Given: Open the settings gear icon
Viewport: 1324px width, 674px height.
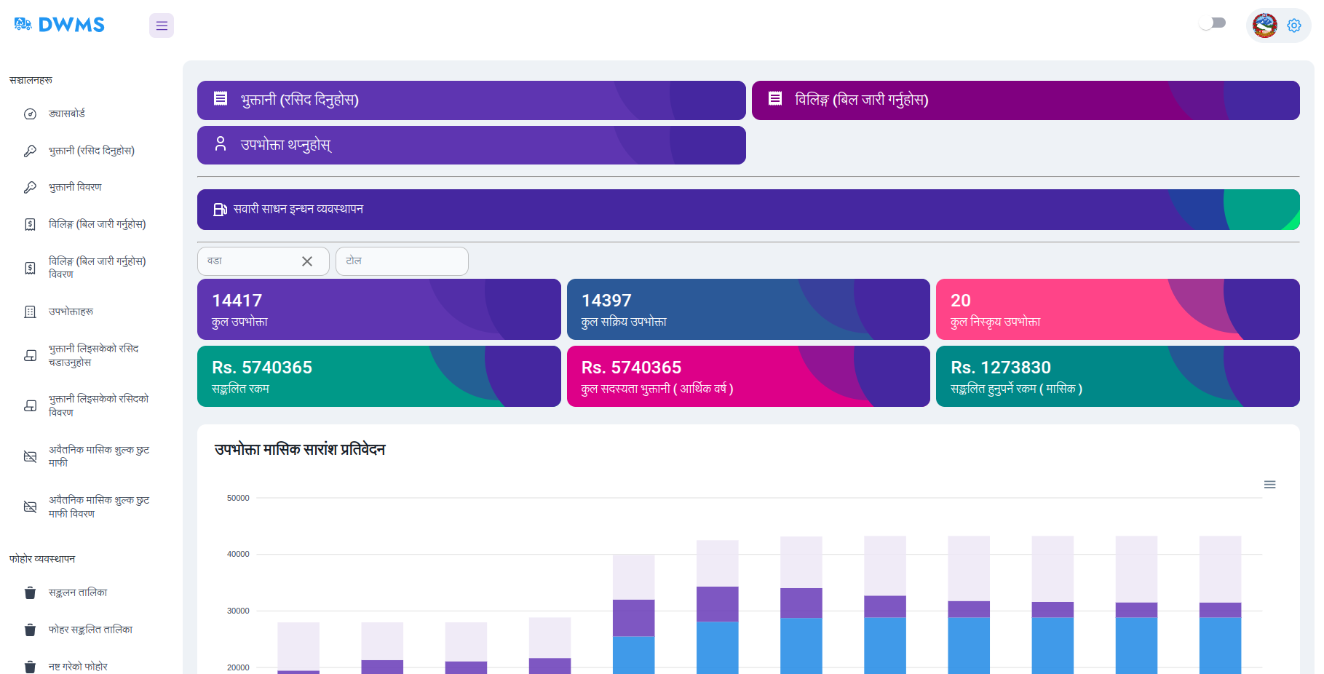Looking at the screenshot, I should coord(1293,25).
